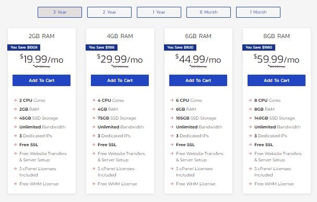Click the arrow icon beside '140GB SSD Storage'

click(x=250, y=118)
